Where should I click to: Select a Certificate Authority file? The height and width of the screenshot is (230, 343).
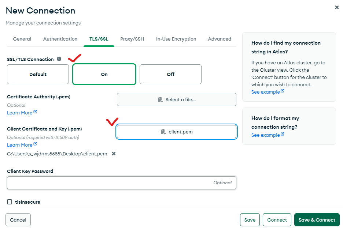coord(176,99)
